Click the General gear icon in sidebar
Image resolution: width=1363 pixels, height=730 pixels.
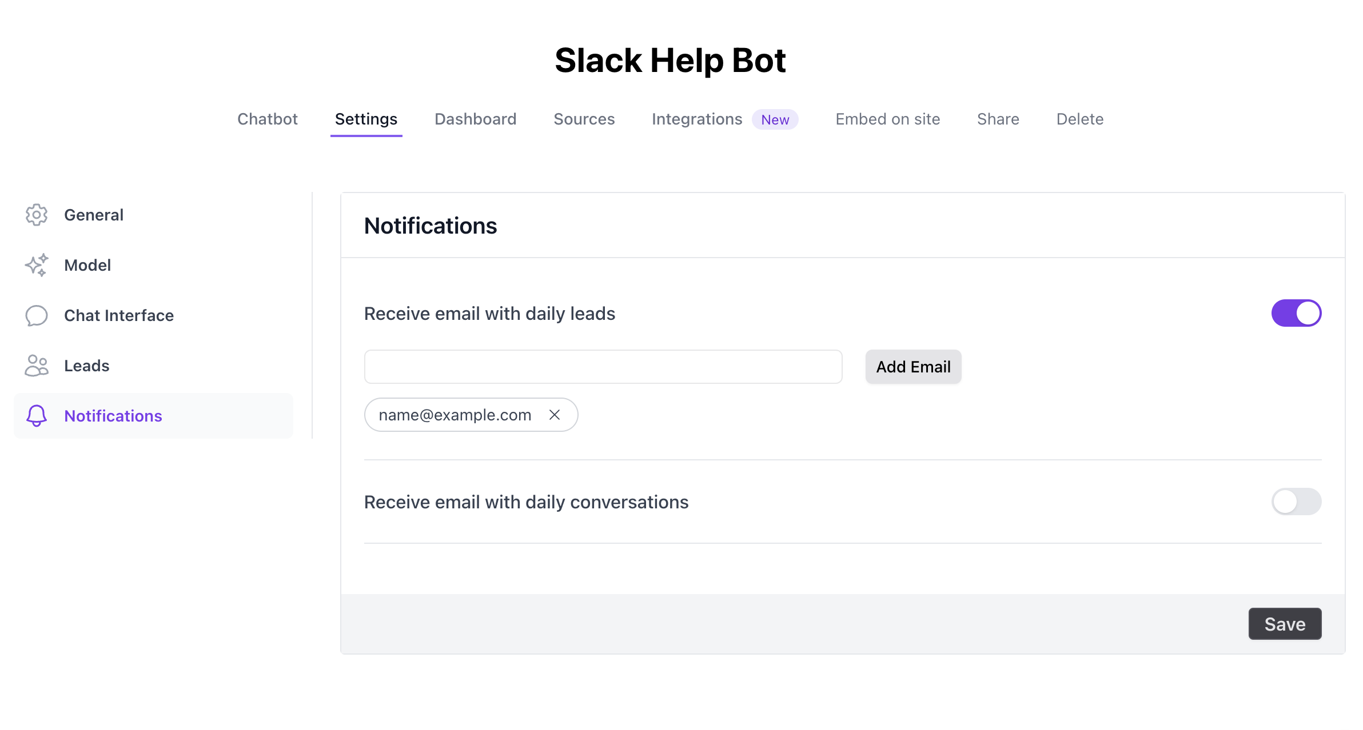coord(37,215)
